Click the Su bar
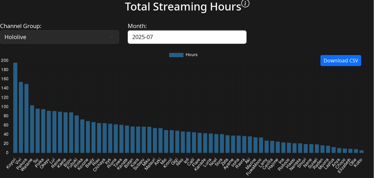 38,131
